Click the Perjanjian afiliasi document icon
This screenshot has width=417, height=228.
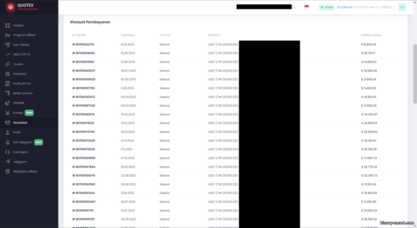(x=7, y=172)
